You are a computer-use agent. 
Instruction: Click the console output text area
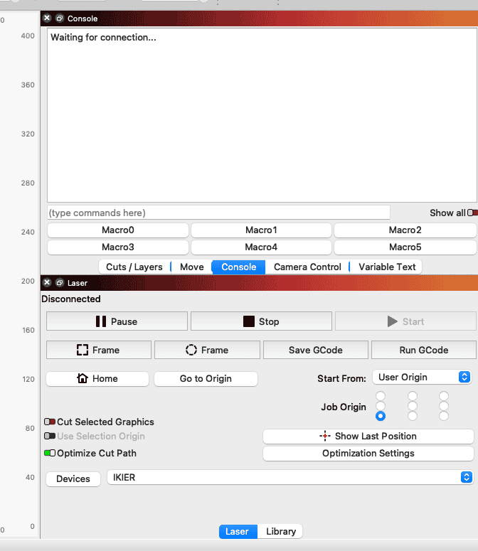(x=262, y=115)
